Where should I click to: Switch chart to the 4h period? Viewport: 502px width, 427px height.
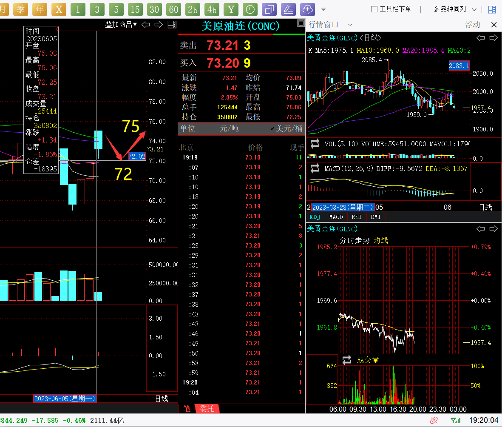click(x=212, y=9)
